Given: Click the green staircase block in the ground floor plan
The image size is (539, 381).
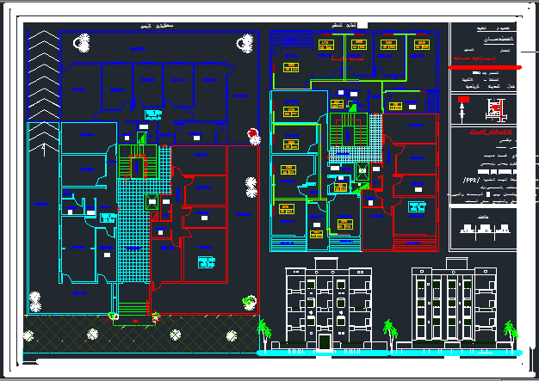Looking at the screenshot, I should pos(138,162).
